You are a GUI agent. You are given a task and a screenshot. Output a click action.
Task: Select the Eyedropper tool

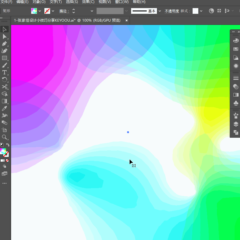[4, 108]
